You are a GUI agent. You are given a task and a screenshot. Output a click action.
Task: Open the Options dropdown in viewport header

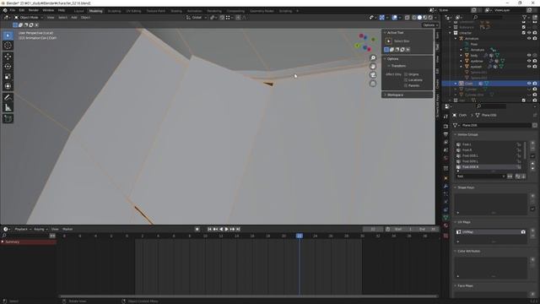click(429, 25)
